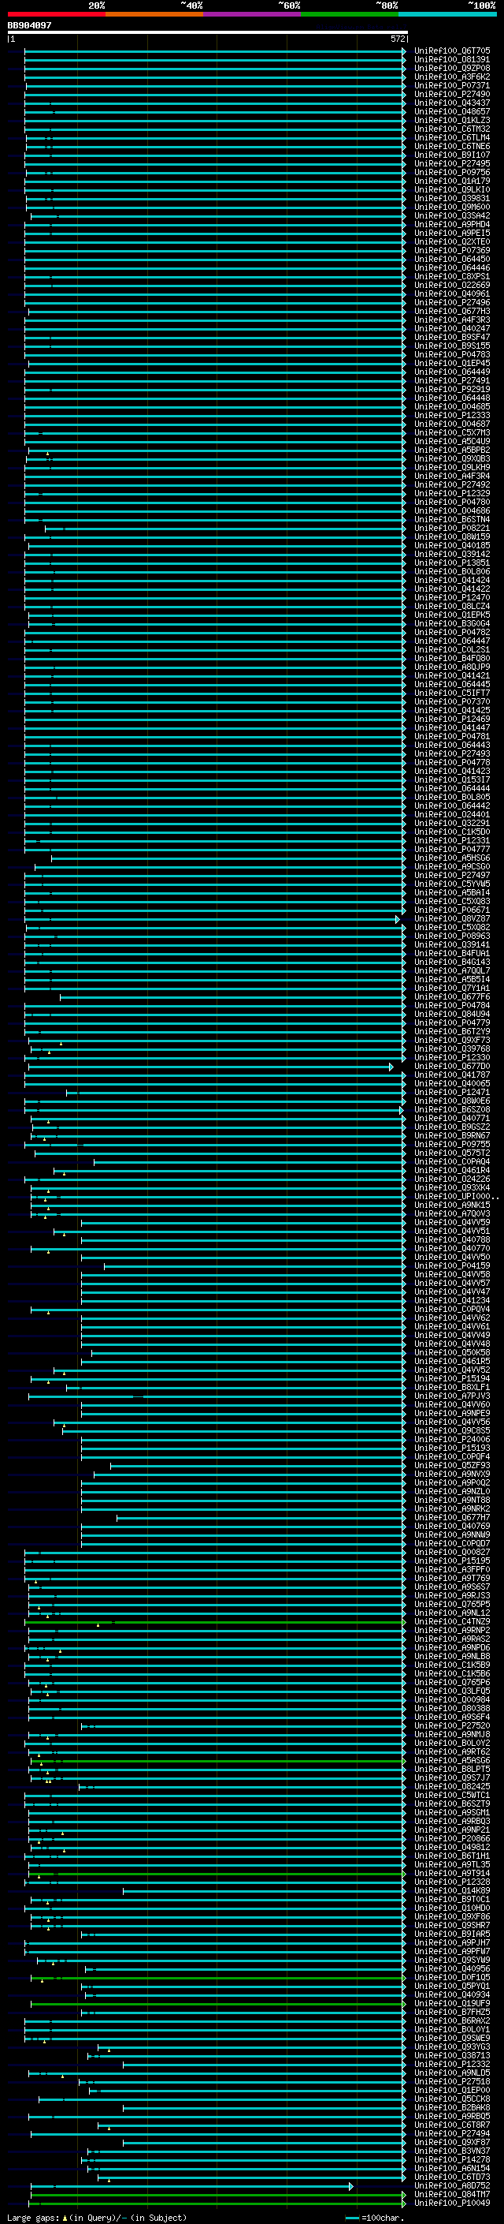Select label UniRef100_Q40956
The height and width of the screenshot is (2224, 504).
pyautogui.click(x=452, y=1969)
